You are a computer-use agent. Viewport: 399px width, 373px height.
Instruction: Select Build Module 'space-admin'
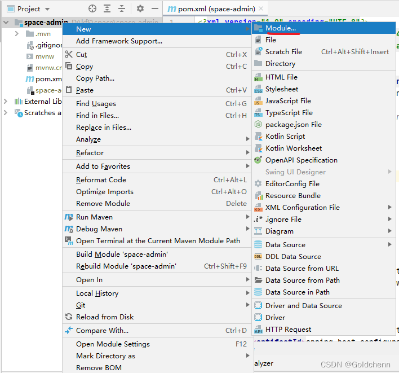pyautogui.click(x=157, y=254)
